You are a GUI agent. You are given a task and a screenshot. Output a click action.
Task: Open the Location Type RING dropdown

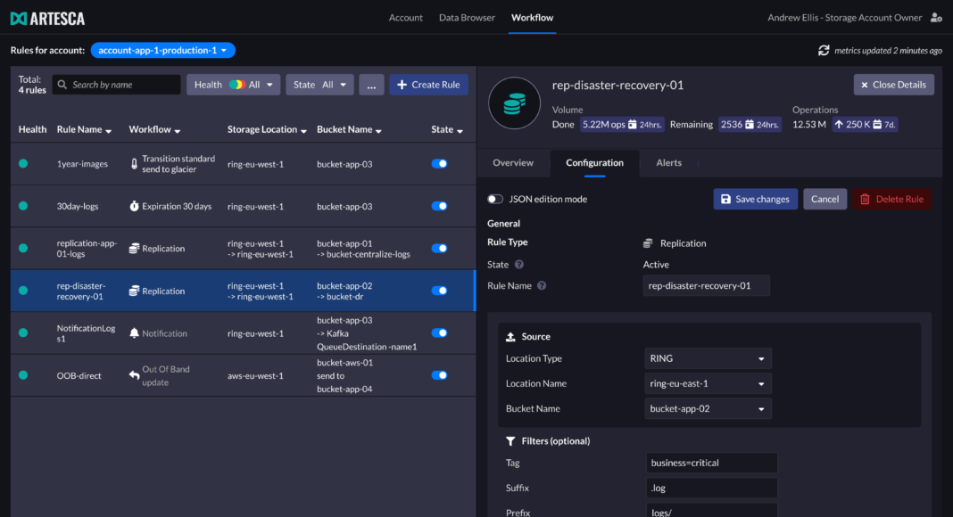[709, 358]
